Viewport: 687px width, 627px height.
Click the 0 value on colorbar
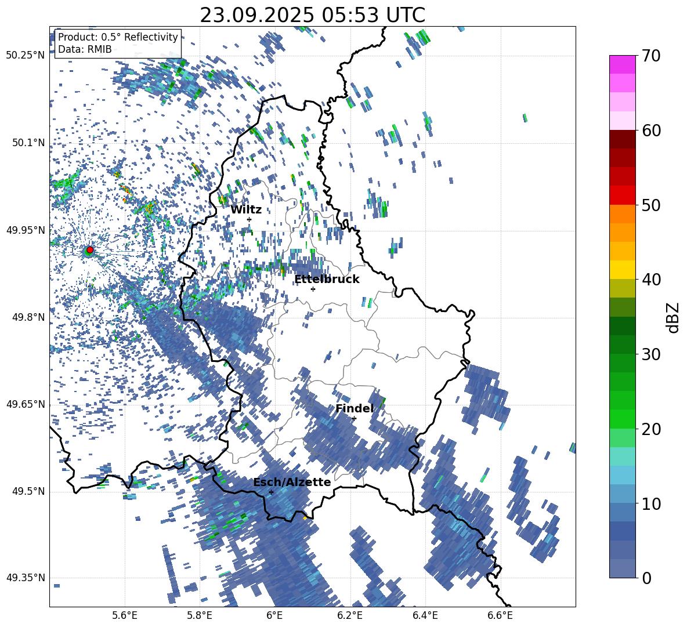coord(646,578)
